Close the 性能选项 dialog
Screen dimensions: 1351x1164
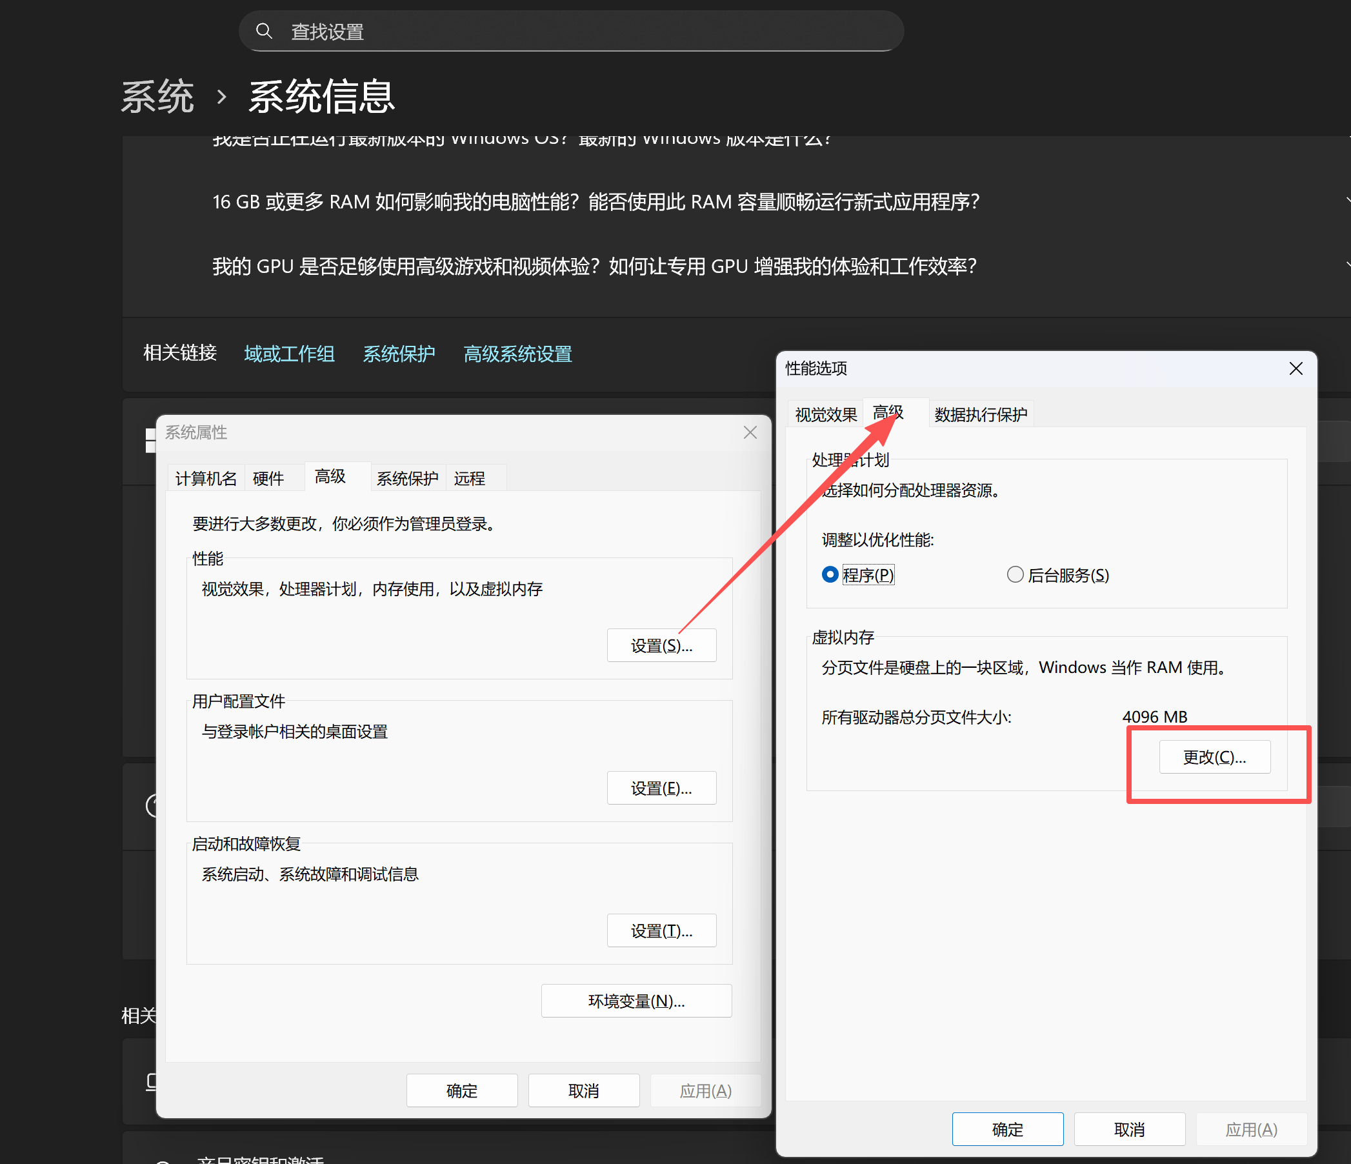point(1296,368)
